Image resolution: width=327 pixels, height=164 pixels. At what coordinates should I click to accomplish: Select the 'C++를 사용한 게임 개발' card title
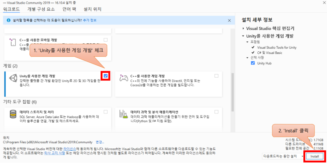(x=148, y=76)
